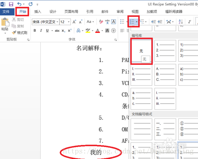Click the phonetic guide wén icon
The image size is (198, 159).
[x=107, y=22]
